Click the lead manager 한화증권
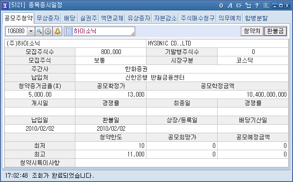The width and height of the screenshot is (293, 182). click(x=136, y=69)
